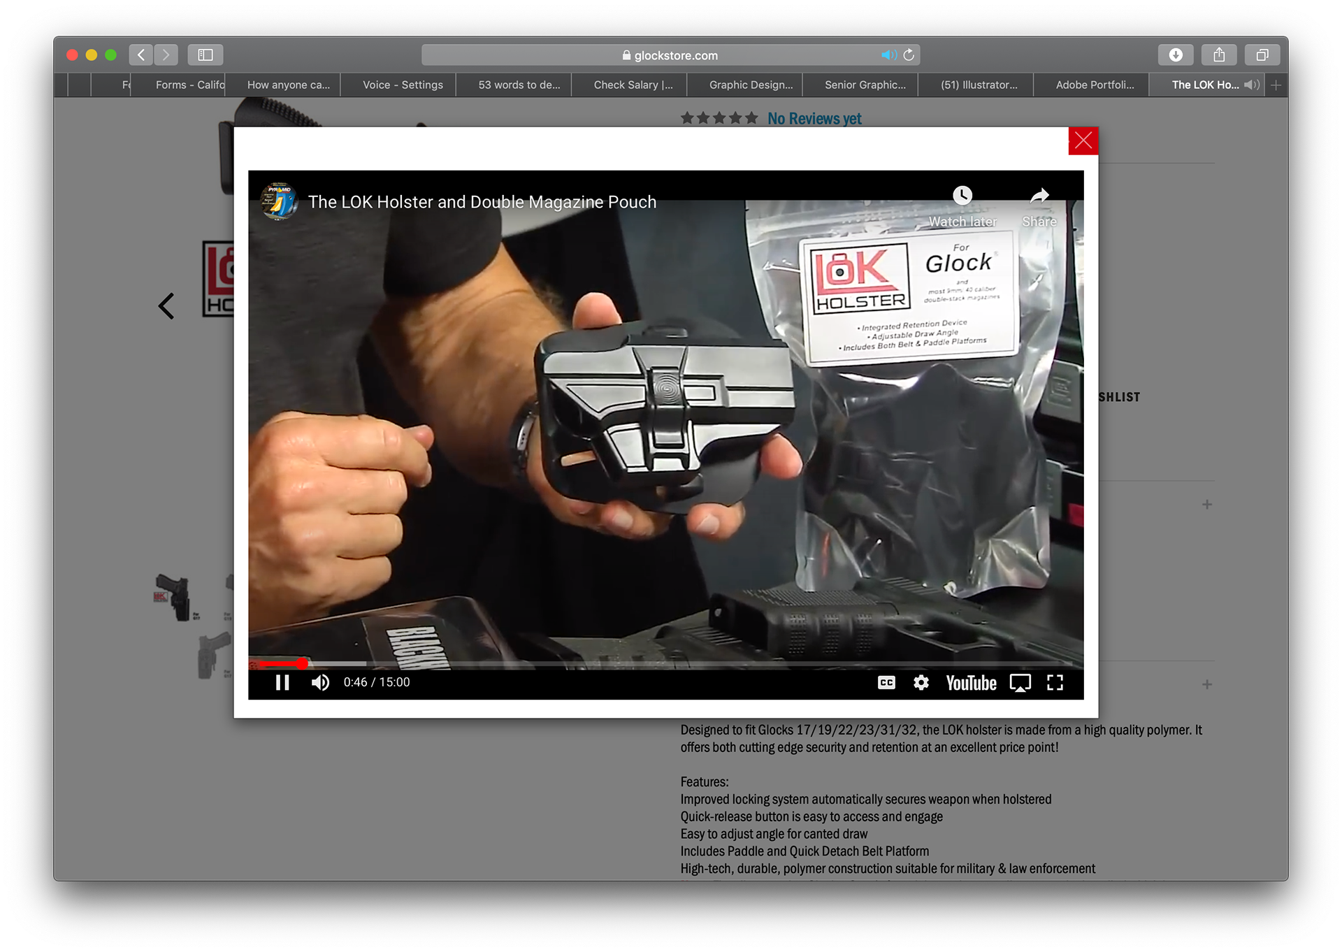This screenshot has width=1342, height=952.
Task: Expand upper plus section on product page
Action: (x=1207, y=504)
